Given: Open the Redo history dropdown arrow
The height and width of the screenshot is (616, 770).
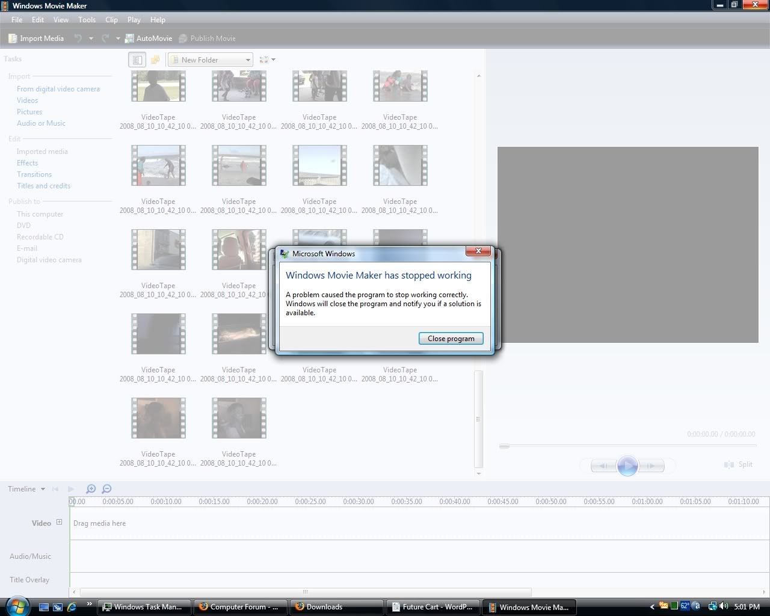Looking at the screenshot, I should 118,38.
